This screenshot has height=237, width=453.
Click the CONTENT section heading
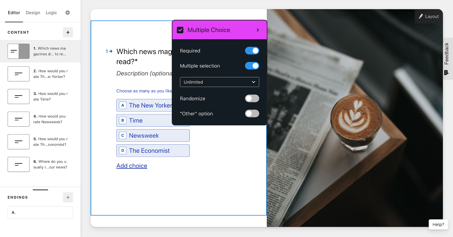pos(18,33)
